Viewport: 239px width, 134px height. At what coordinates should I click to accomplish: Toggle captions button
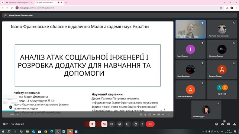[x=112, y=124]
